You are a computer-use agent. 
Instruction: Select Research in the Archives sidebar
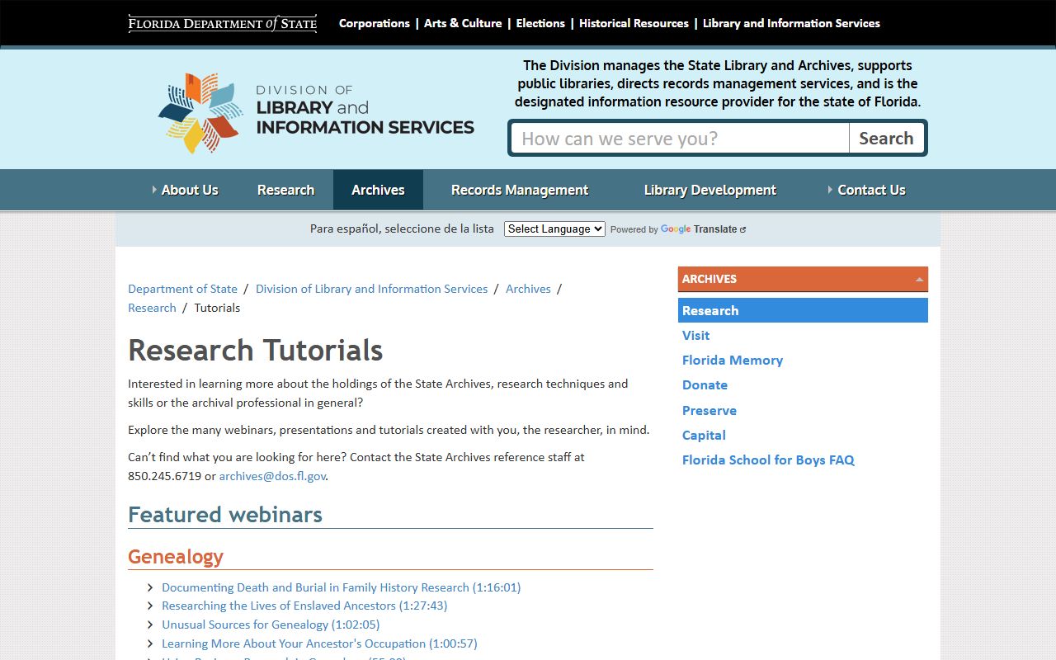tap(803, 310)
